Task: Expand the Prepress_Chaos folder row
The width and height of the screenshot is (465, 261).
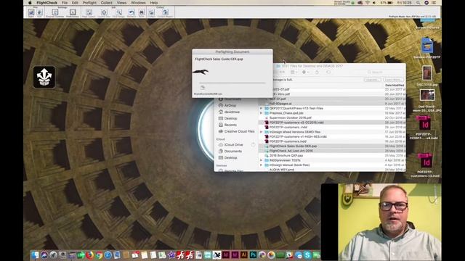Action: pyautogui.click(x=262, y=113)
